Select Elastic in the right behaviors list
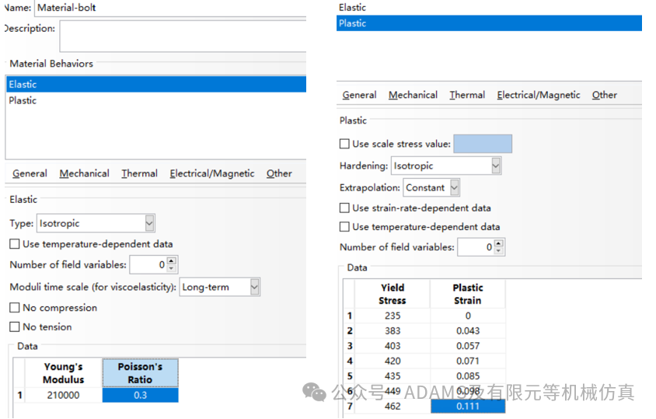This screenshot has width=656, height=419. (489, 8)
